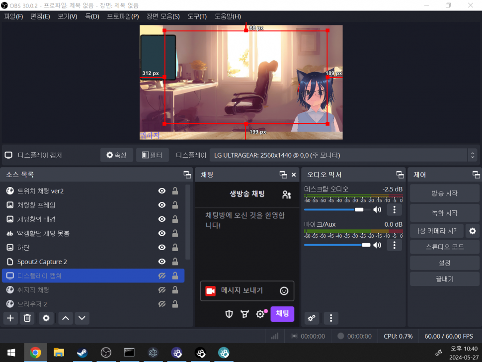Pop out the 제어 dock
482x362 pixels.
[x=476, y=175]
